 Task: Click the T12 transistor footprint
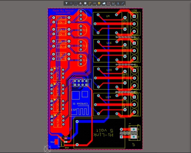82,30
